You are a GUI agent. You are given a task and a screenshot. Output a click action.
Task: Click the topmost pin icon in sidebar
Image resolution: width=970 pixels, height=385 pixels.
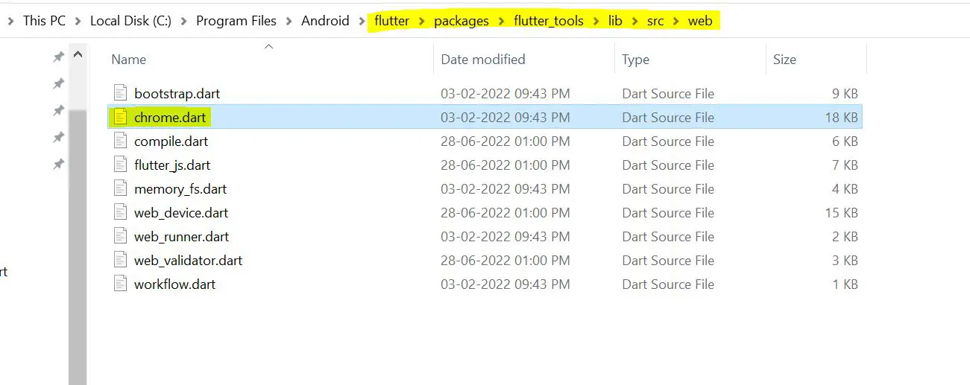(58, 57)
